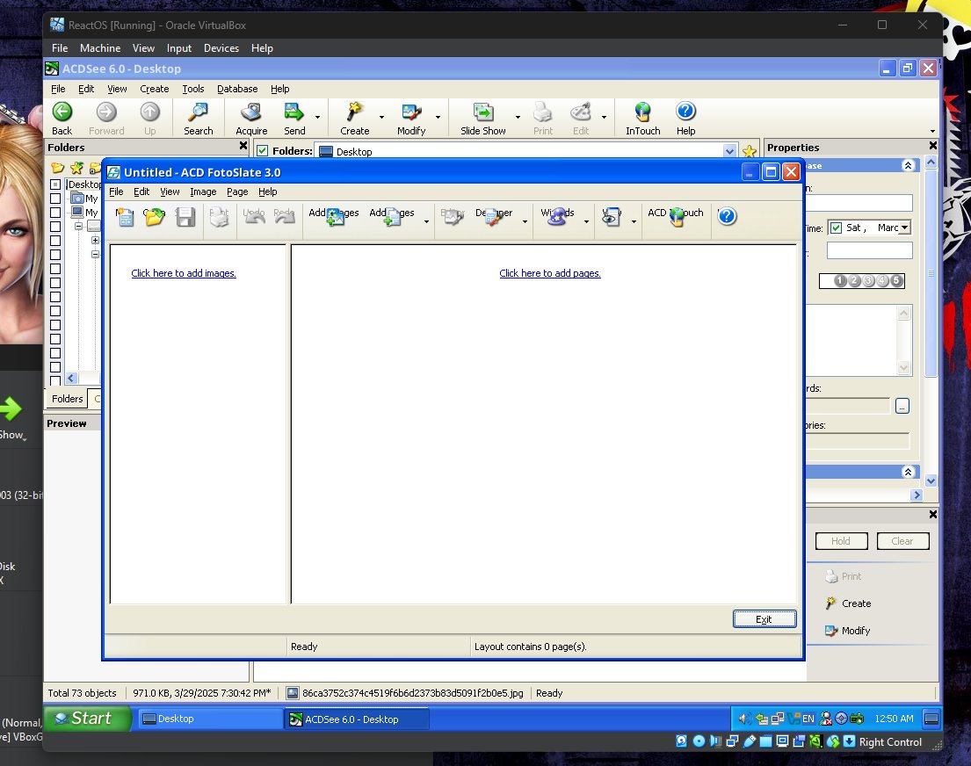Click the Add Images toolbar icon

335,217
